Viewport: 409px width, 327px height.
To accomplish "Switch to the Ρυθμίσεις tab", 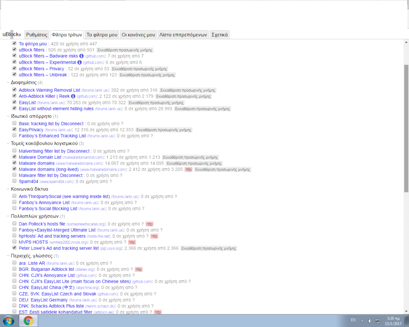I will (37, 35).
